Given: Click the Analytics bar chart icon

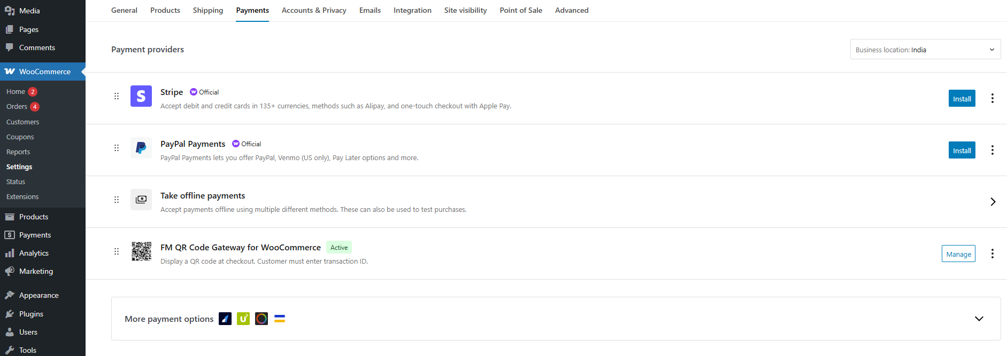Looking at the screenshot, I should (10, 253).
